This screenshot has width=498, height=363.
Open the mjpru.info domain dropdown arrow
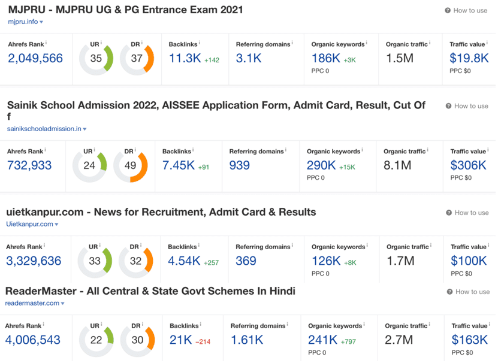(41, 22)
